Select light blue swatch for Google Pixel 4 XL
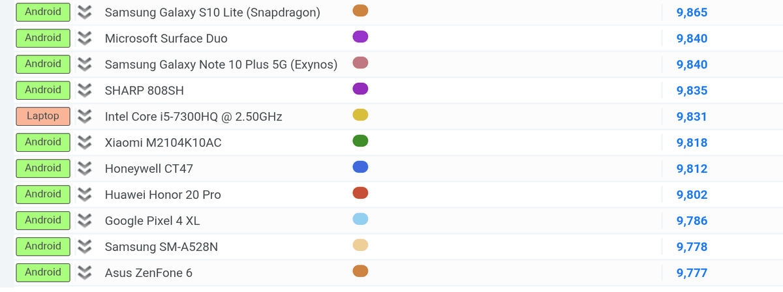The image size is (783, 292). click(360, 219)
